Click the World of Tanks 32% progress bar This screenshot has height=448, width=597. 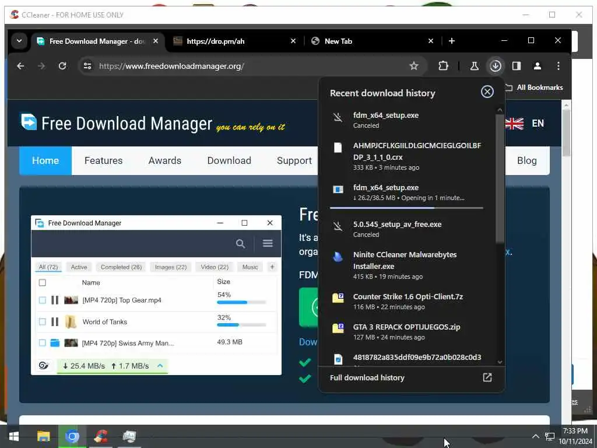[241, 325]
